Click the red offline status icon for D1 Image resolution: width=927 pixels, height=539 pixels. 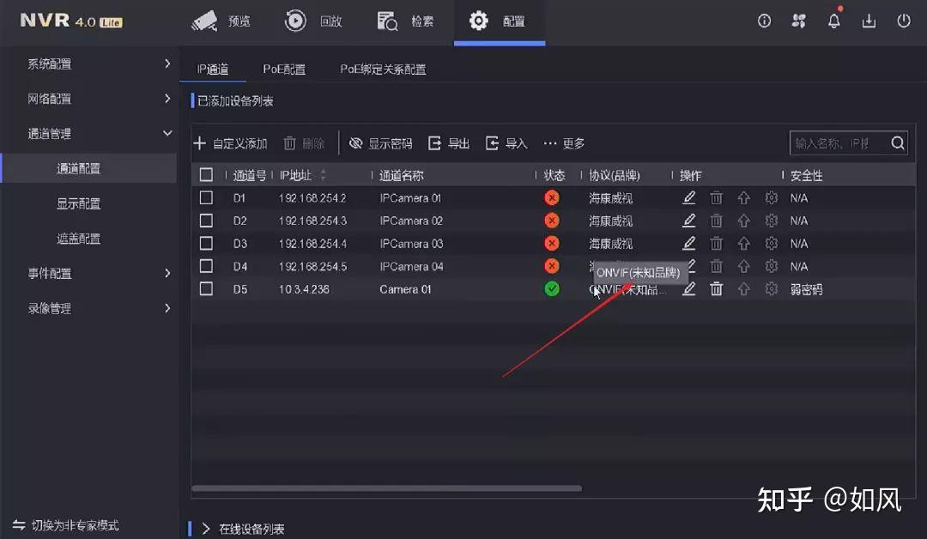552,197
